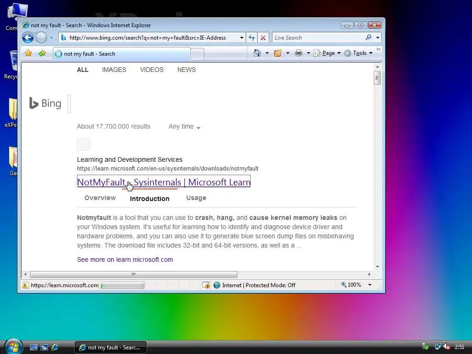Image resolution: width=472 pixels, height=354 pixels.
Task: Click the Forward navigation arrow button
Action: [41, 38]
